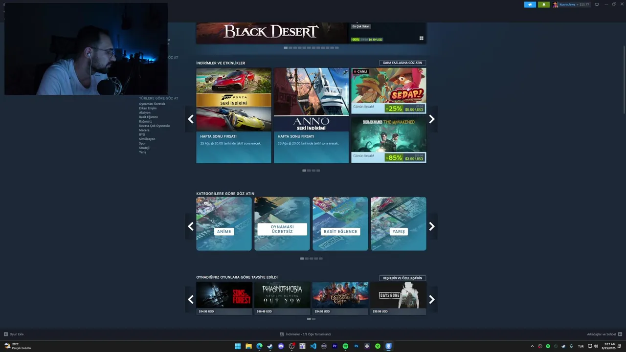Screen dimensions: 626x352
Task: Open the Forza Seri İndirimi card
Action: click(234, 115)
